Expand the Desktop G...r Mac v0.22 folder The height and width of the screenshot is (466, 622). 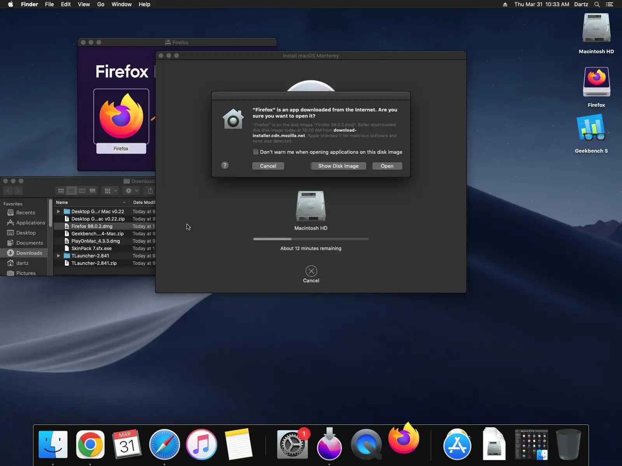(58, 212)
